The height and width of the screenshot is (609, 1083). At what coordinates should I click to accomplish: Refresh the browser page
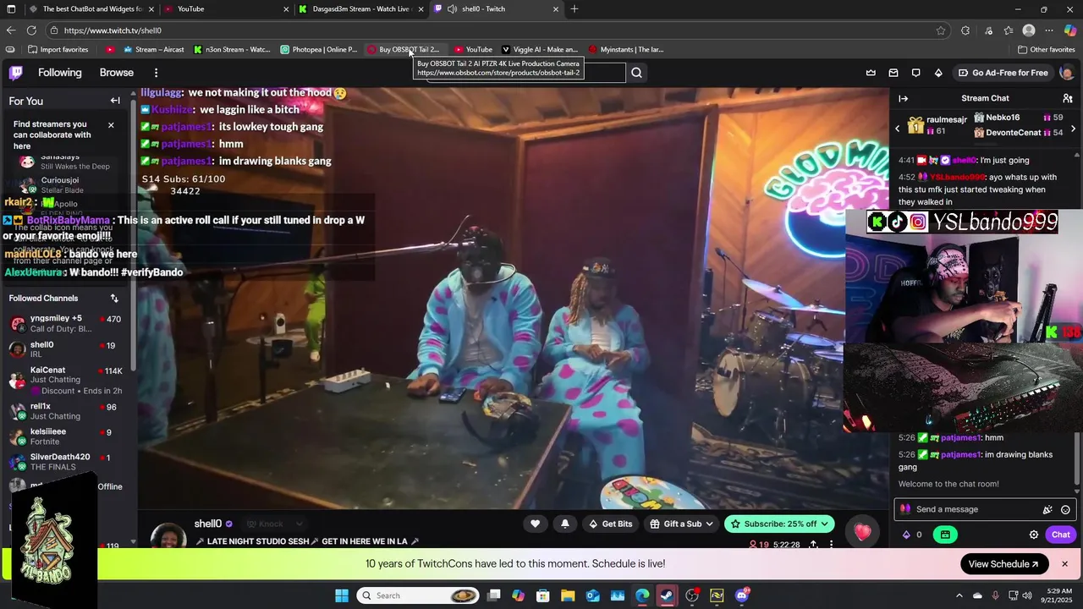pos(31,30)
